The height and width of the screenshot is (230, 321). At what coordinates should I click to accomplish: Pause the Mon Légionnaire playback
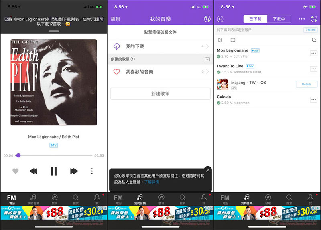[53, 171]
